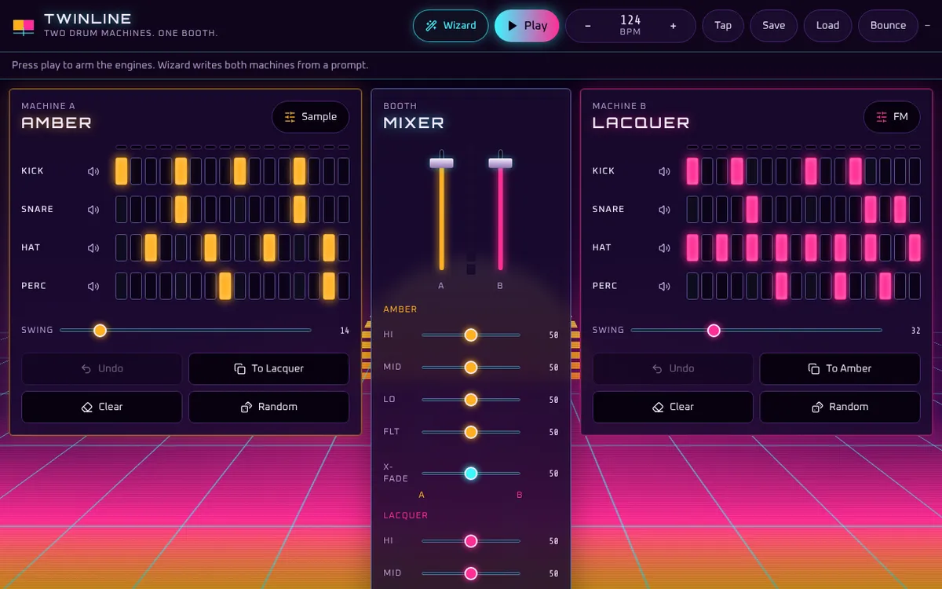Click the X-FADE value 50

[x=553, y=474]
